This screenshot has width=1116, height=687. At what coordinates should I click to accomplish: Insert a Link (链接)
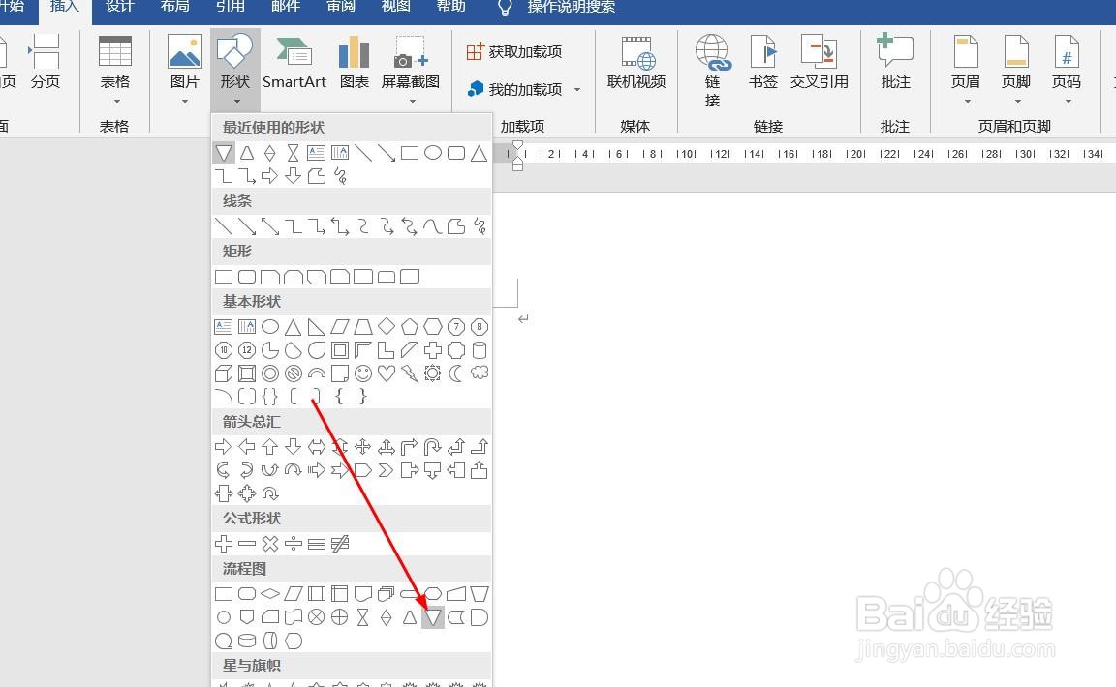[712, 71]
